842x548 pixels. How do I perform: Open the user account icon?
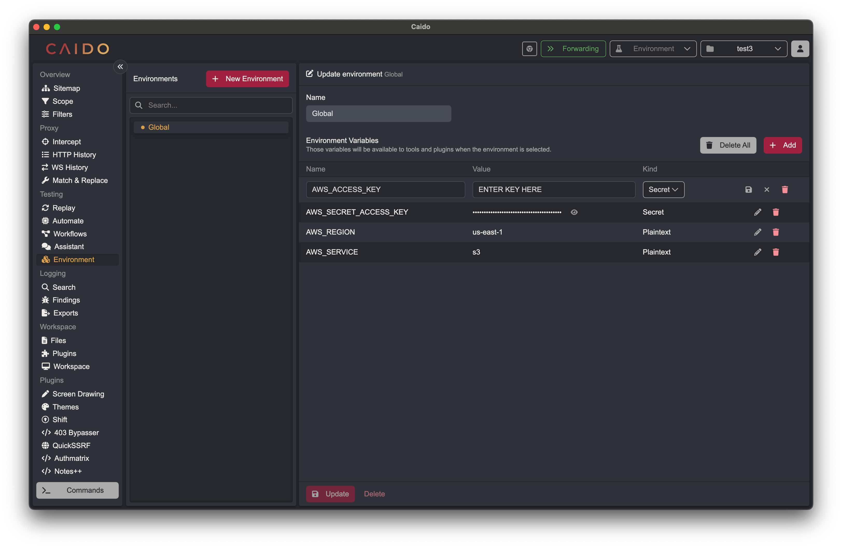click(x=800, y=49)
